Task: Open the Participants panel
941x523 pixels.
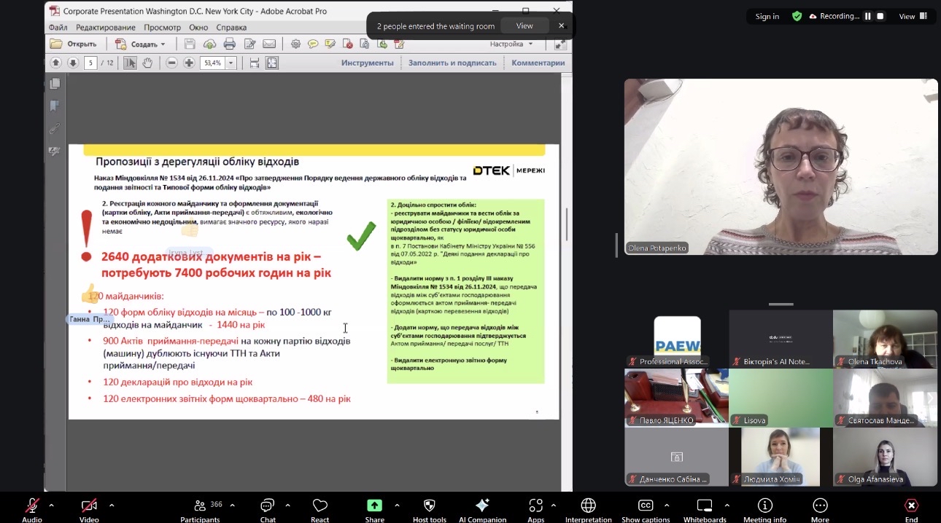Action: tap(200, 506)
